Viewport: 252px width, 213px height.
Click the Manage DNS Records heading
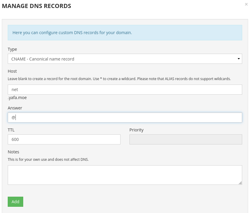(37, 6)
